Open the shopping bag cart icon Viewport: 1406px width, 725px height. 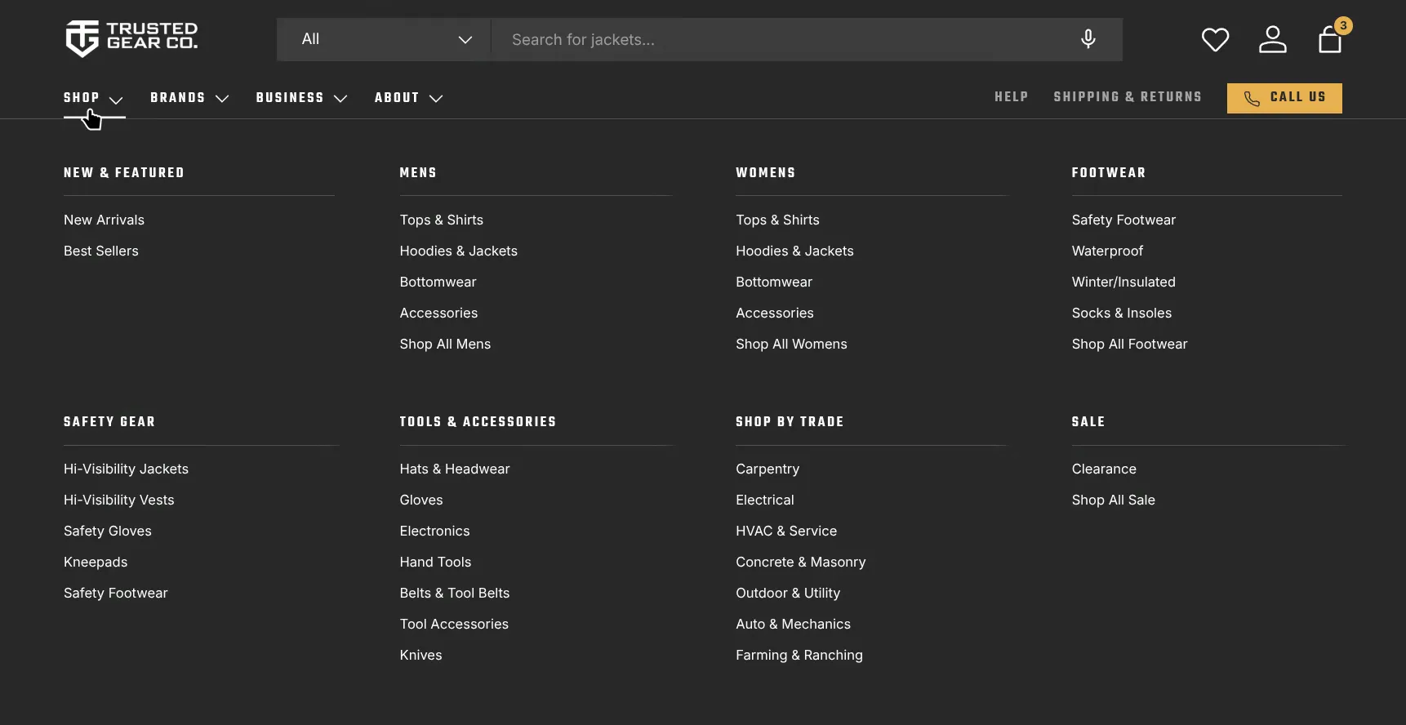pyautogui.click(x=1330, y=38)
